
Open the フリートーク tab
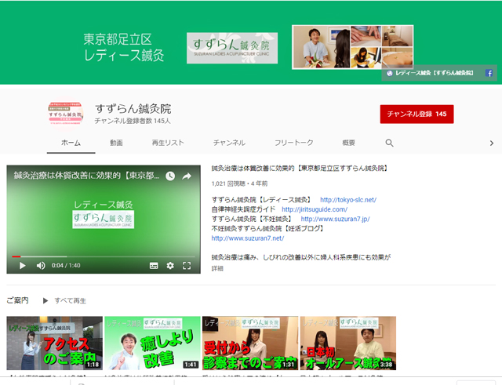(x=294, y=143)
